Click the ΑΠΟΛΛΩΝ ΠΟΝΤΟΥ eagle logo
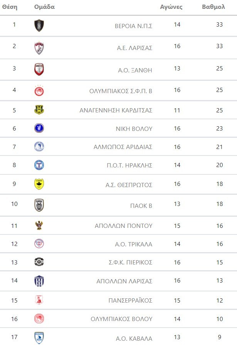 (x=39, y=226)
